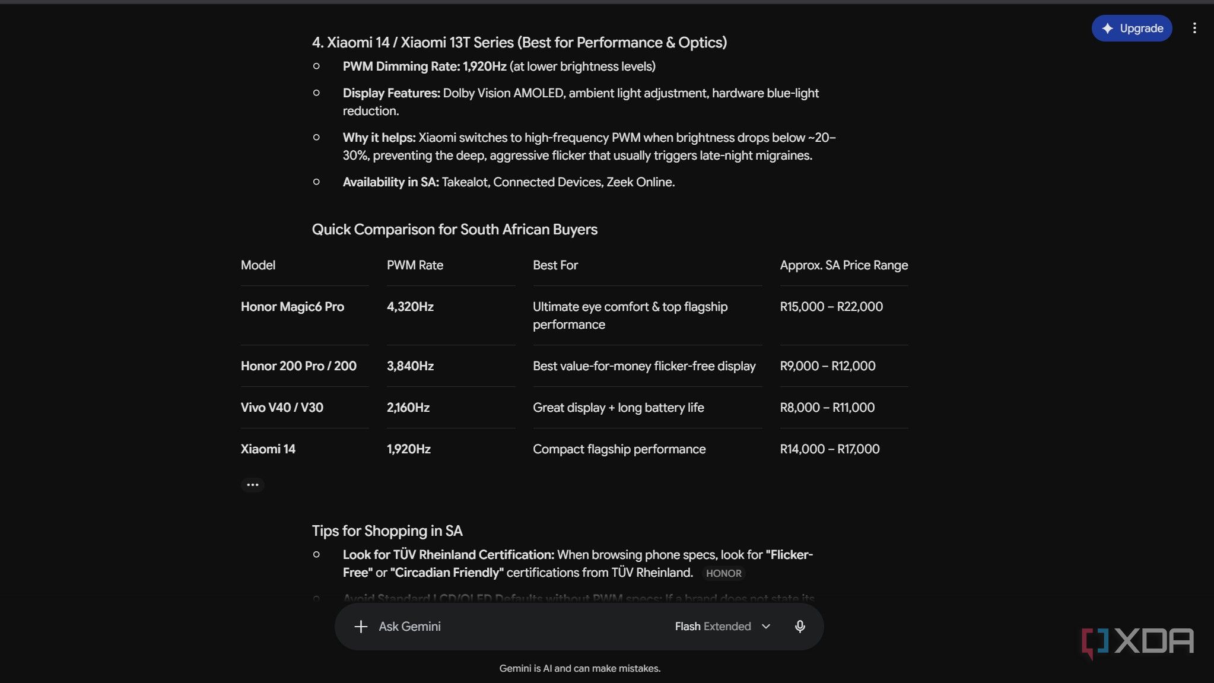Click Gemini is AI and can make mistakes notice
1214x683 pixels.
[x=580, y=669]
